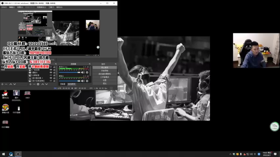This screenshot has height=157, width=280.
Task: Click the 开始录制 button
Action: (105, 71)
